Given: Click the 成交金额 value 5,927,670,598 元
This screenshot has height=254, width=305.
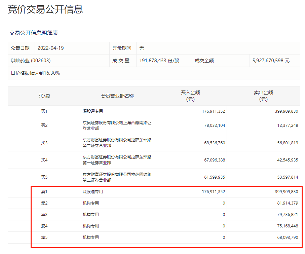Looking at the screenshot, I should 271,61.
